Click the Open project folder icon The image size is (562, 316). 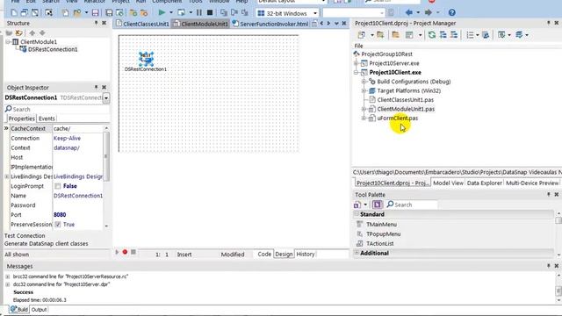coord(77,13)
